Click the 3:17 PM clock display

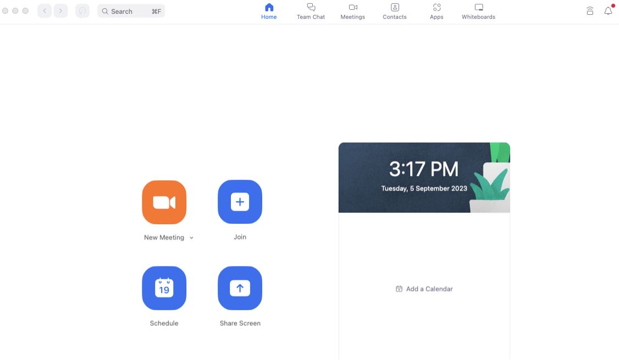click(424, 169)
